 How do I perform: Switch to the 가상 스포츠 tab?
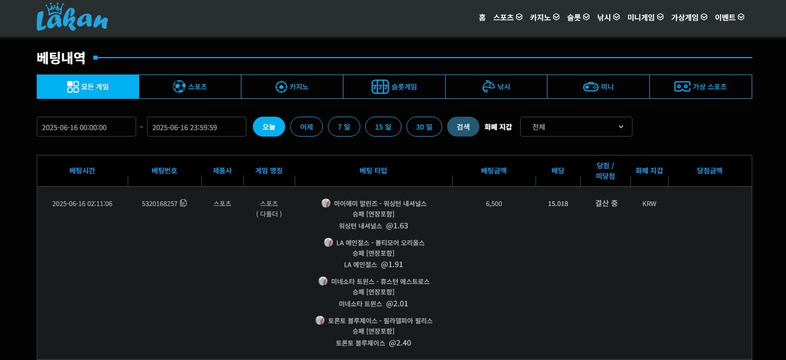(x=700, y=87)
